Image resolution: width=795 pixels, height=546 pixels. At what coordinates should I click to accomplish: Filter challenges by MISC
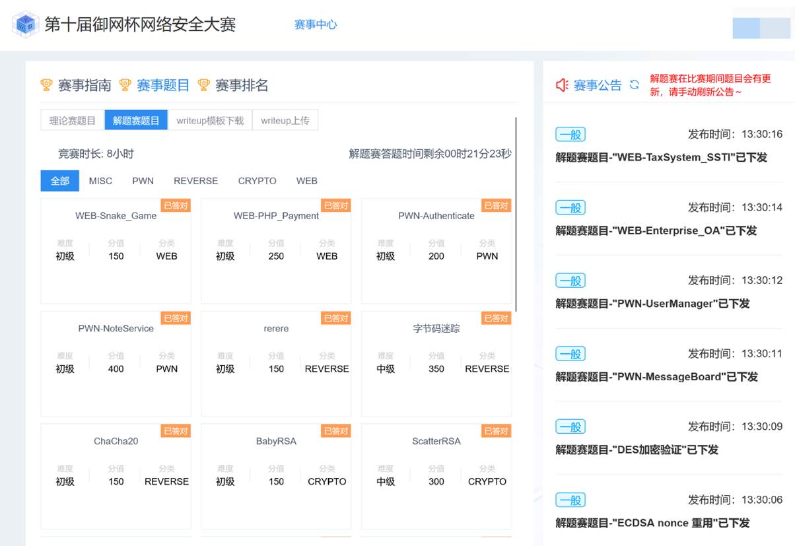pos(100,180)
